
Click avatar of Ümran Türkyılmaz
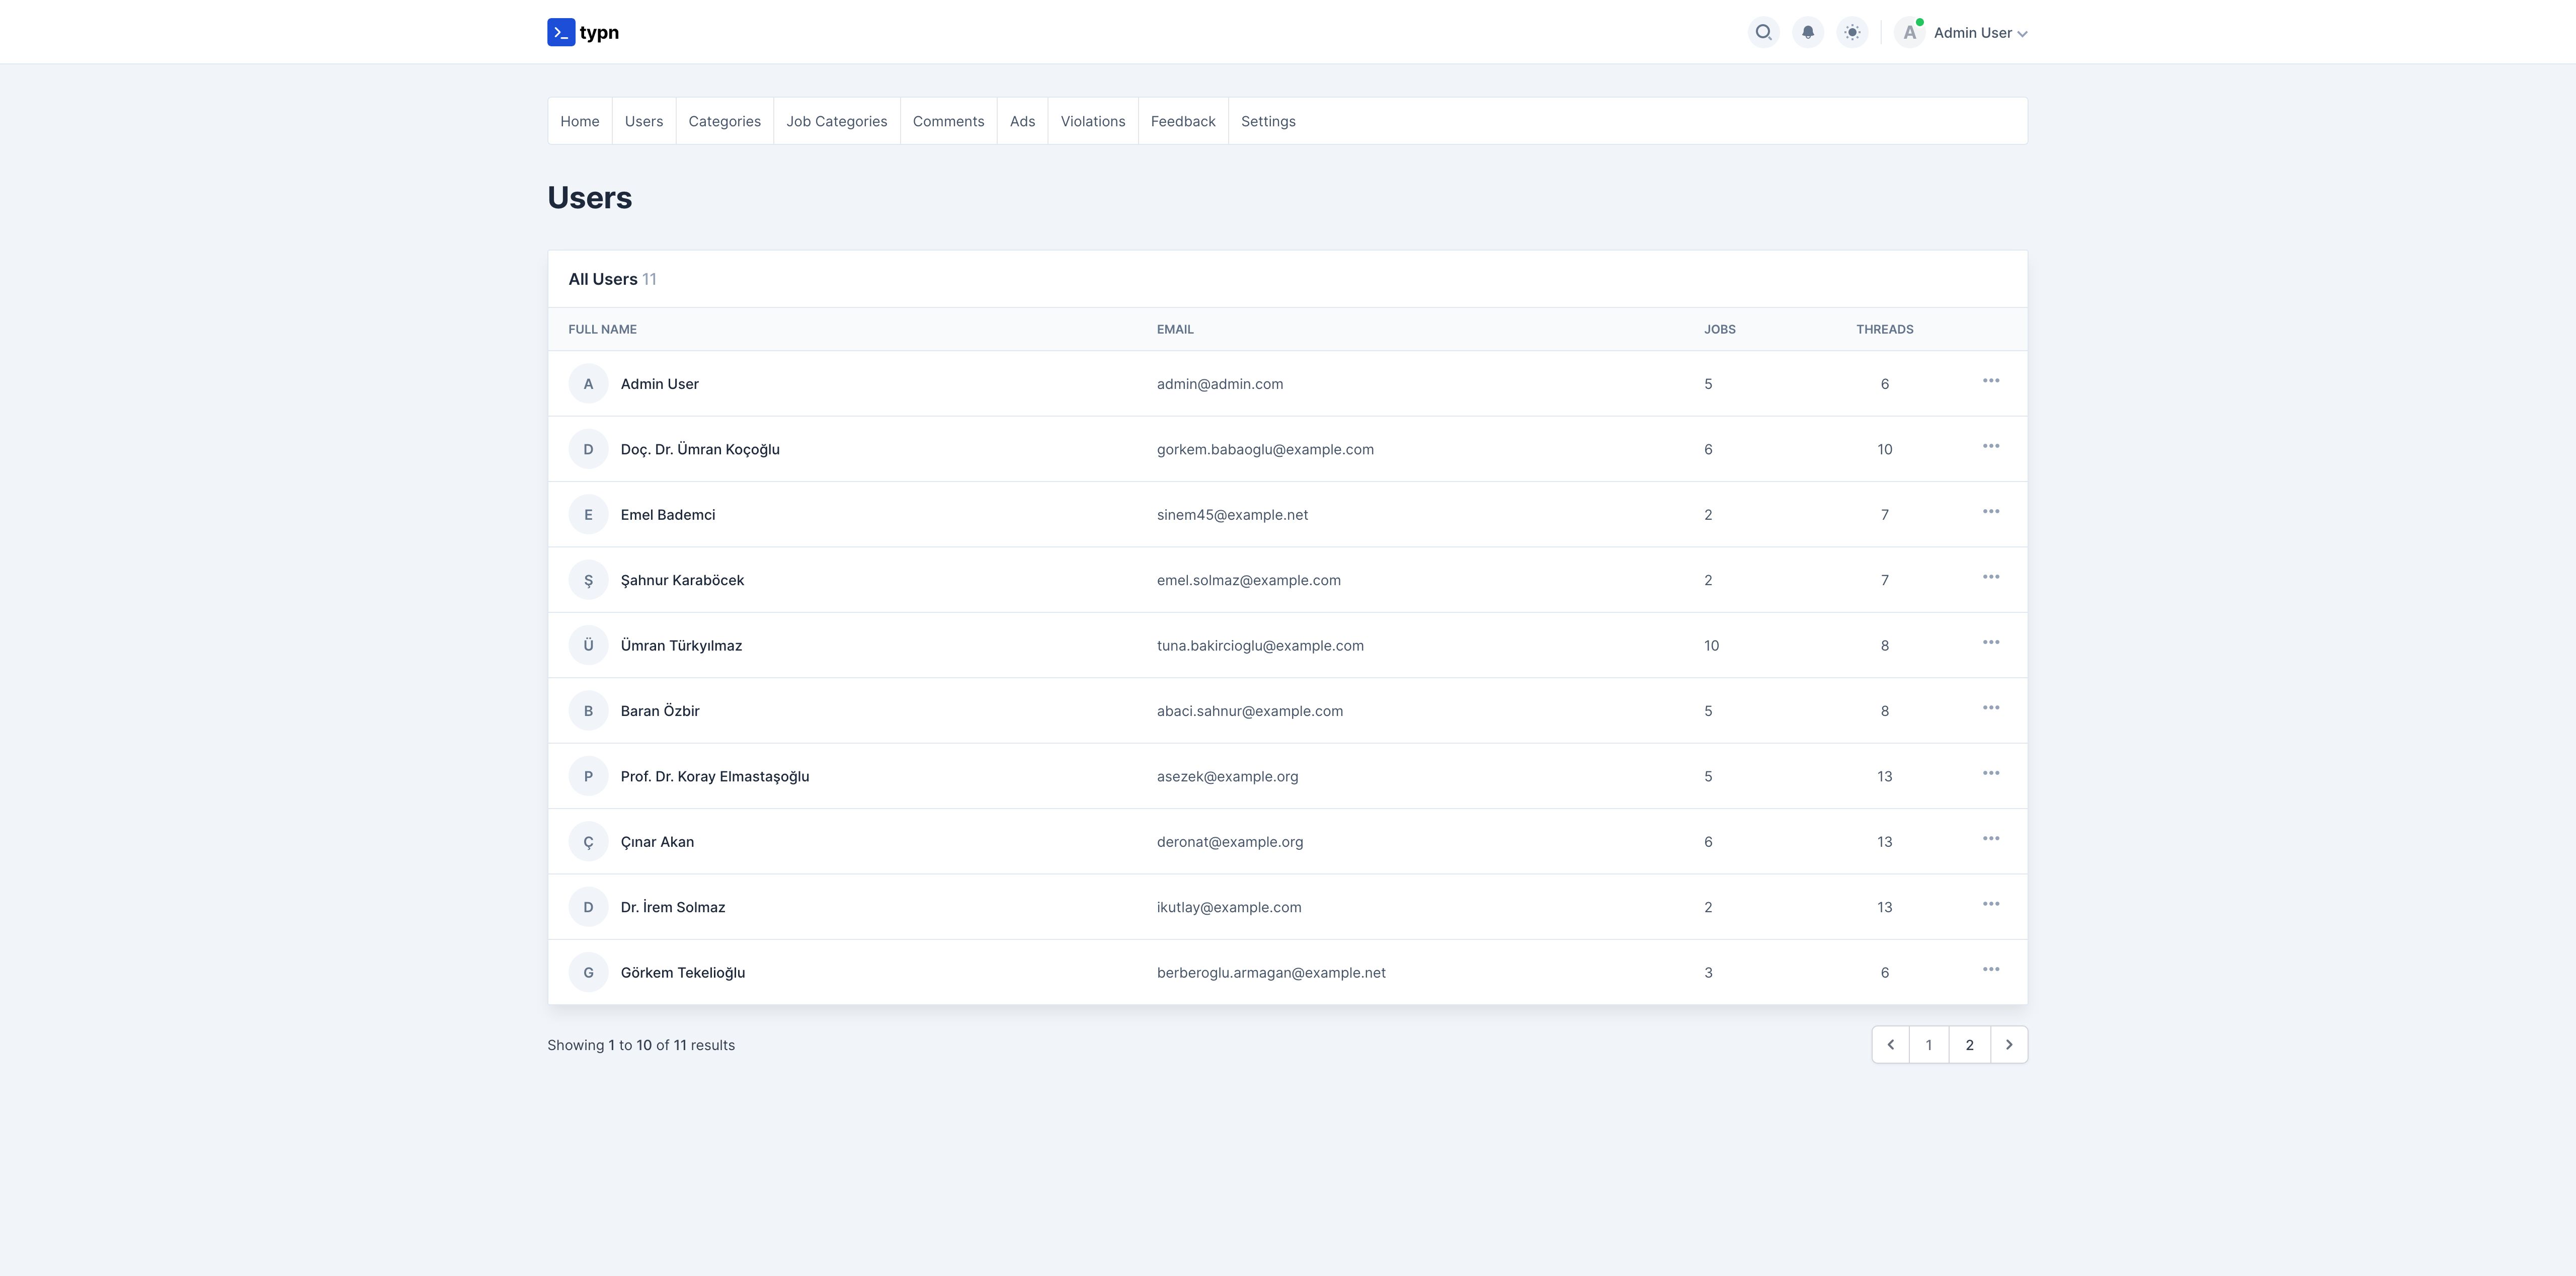pos(588,645)
